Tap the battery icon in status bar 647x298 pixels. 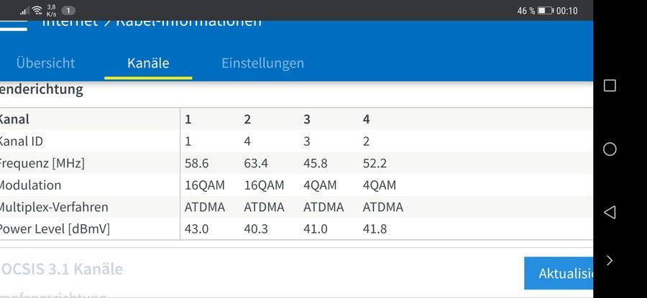[545, 11]
